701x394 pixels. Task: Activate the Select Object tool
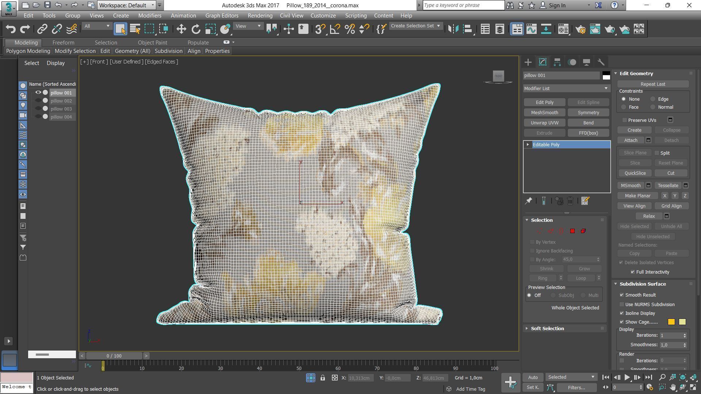[x=120, y=29]
